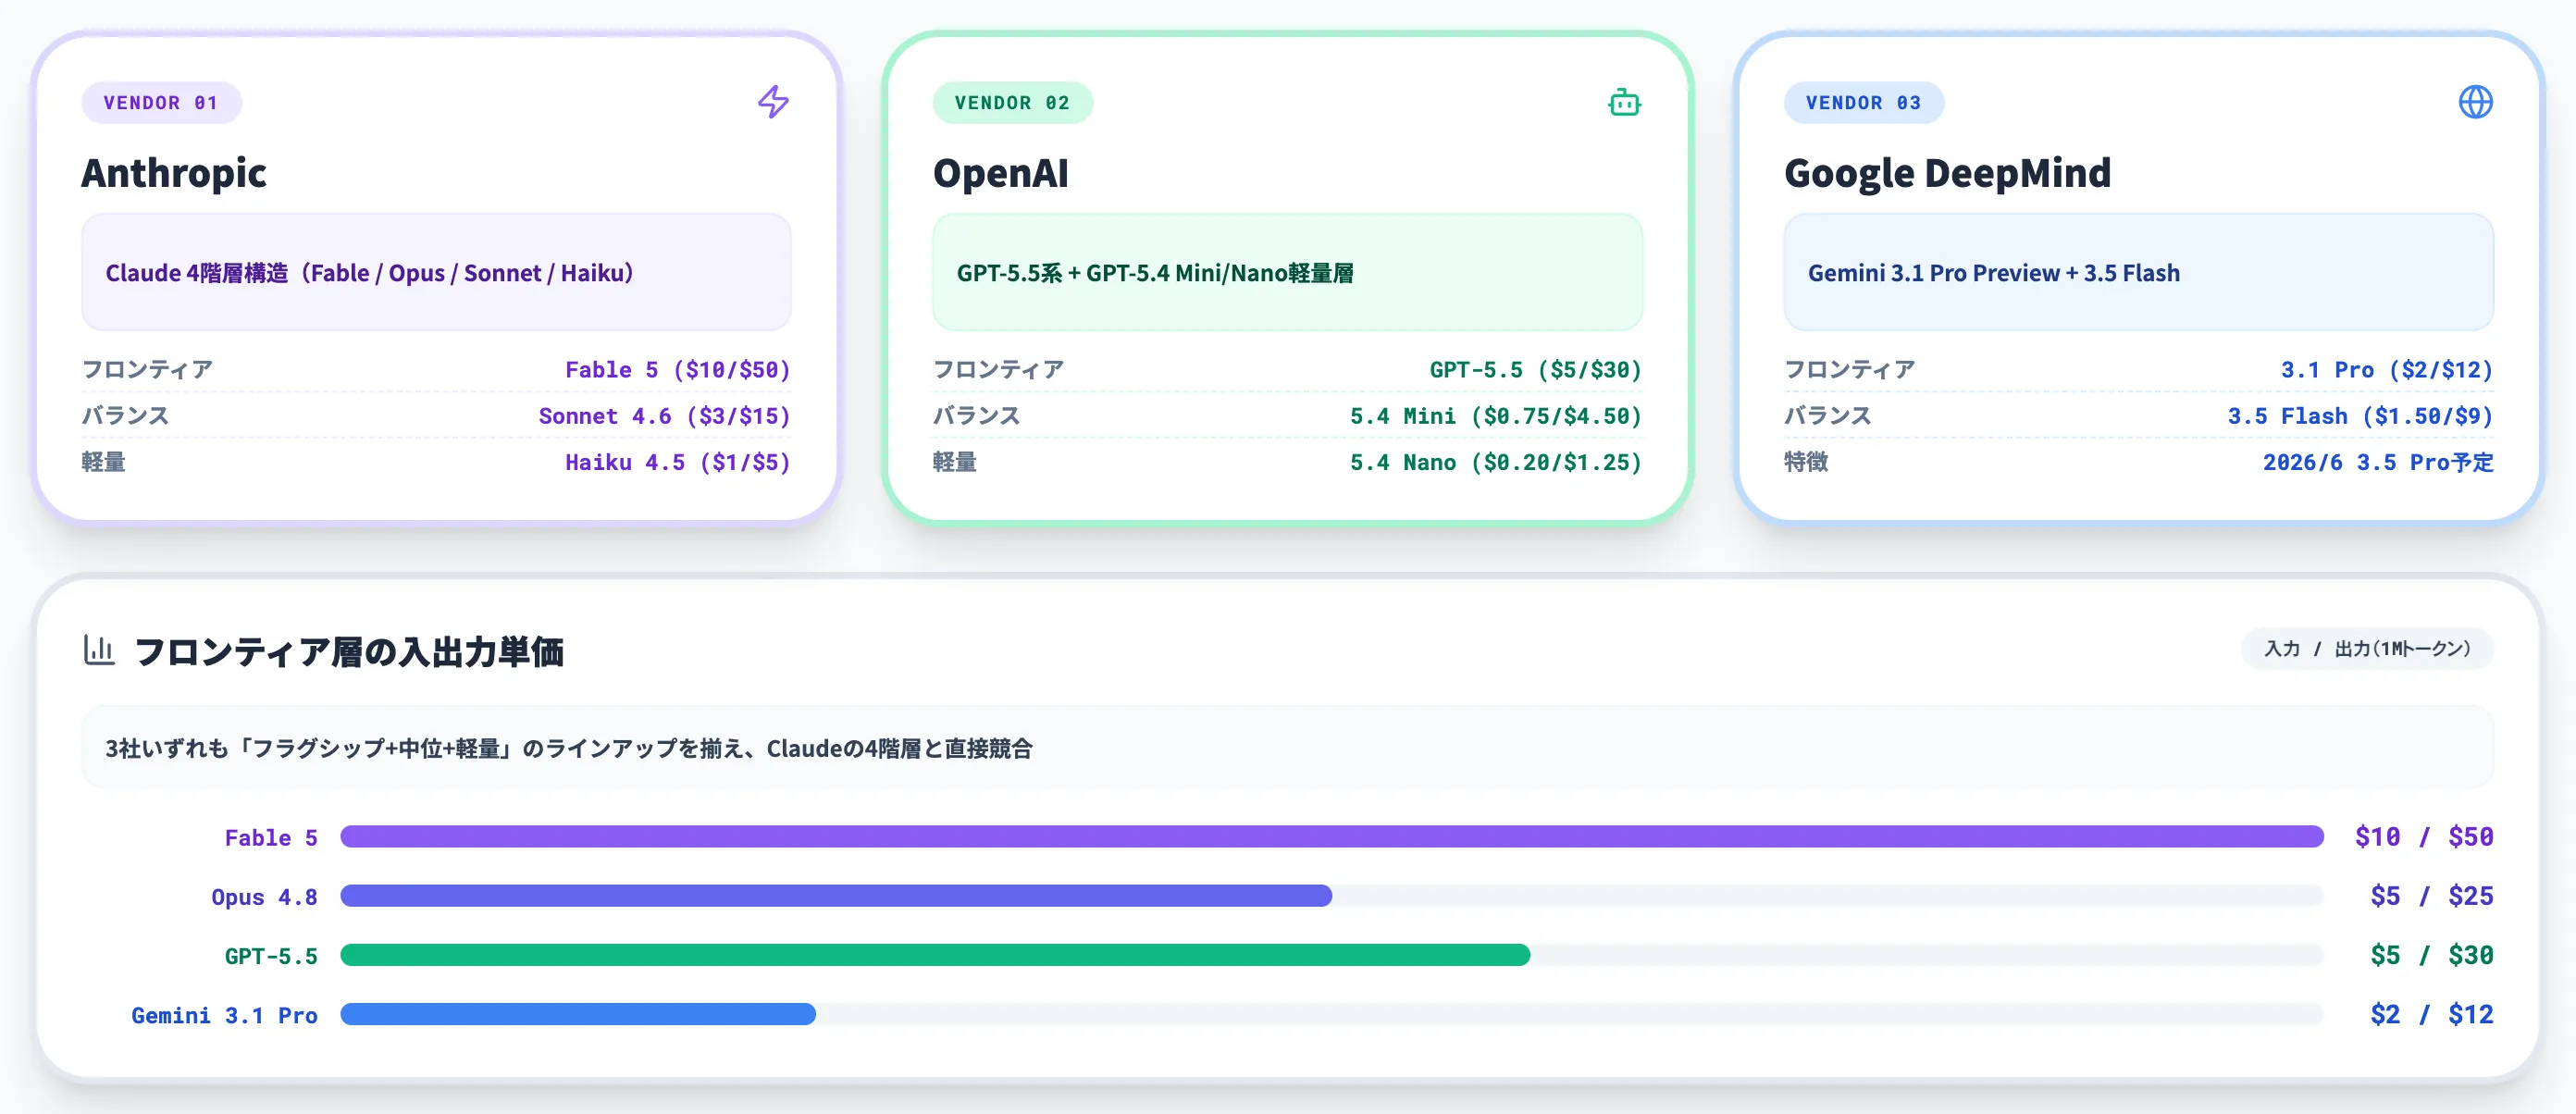This screenshot has width=2576, height=1114.
Task: Click the green GPT-5.5 price bar
Action: pyautogui.click(x=935, y=954)
